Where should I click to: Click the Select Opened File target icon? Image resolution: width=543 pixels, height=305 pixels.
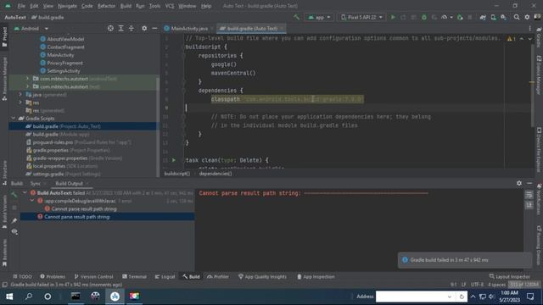pos(110,28)
